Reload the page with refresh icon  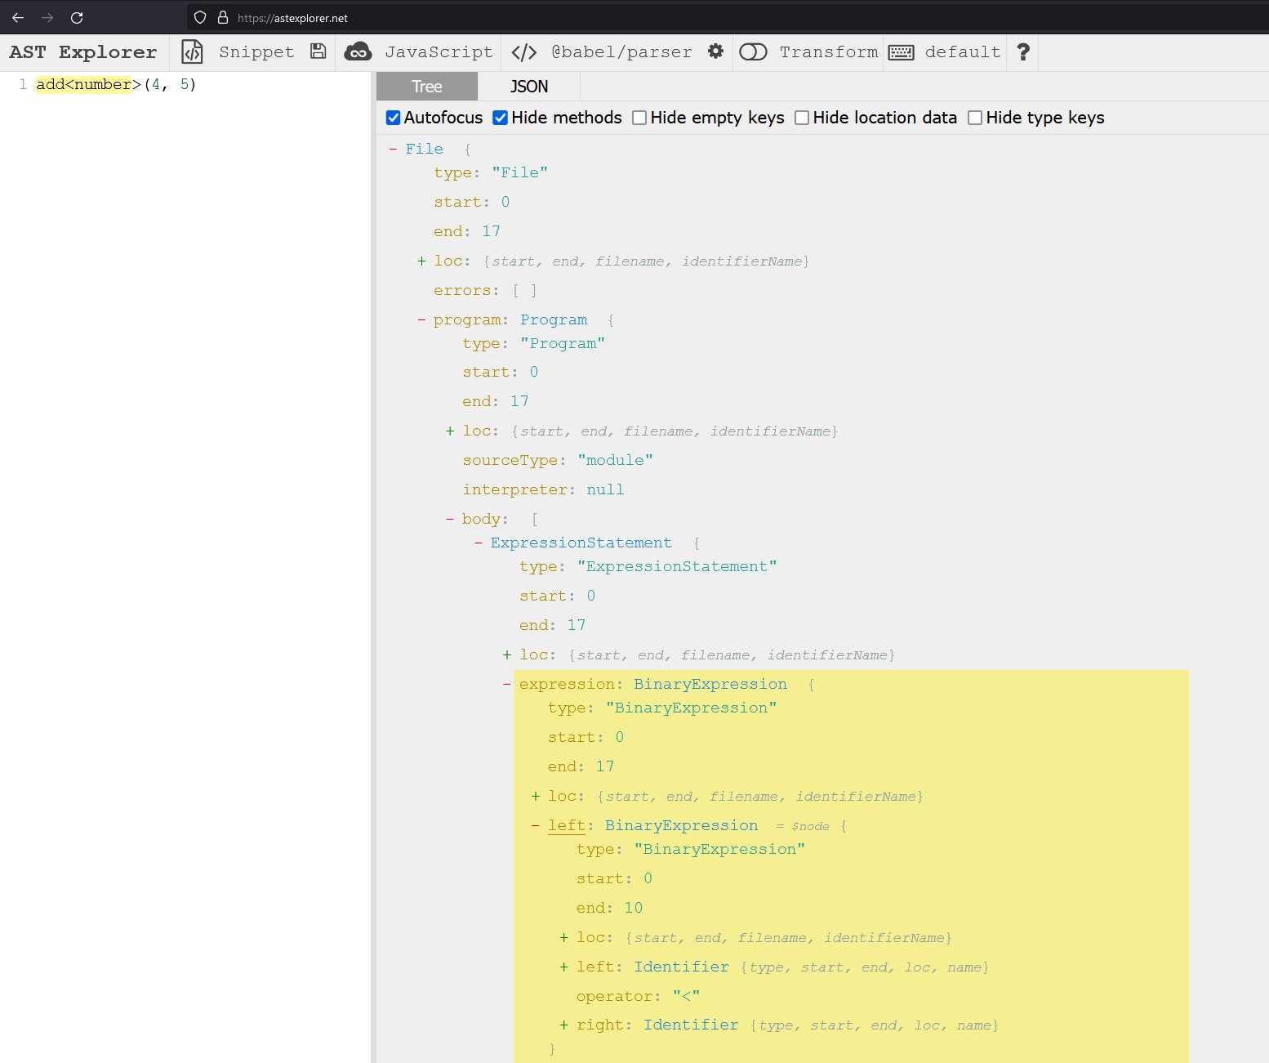pos(77,17)
